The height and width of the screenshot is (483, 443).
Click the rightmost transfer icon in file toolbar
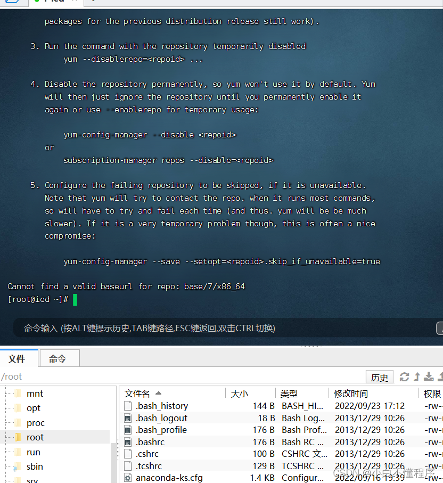[x=441, y=376]
